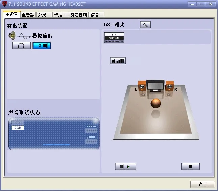Start the speaker test playback
This screenshot has width=218, height=191.
coord(125,166)
